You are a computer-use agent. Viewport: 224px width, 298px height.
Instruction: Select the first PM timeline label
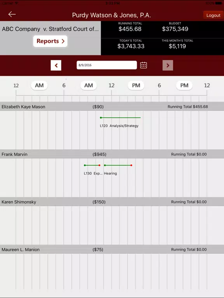coord(136,85)
